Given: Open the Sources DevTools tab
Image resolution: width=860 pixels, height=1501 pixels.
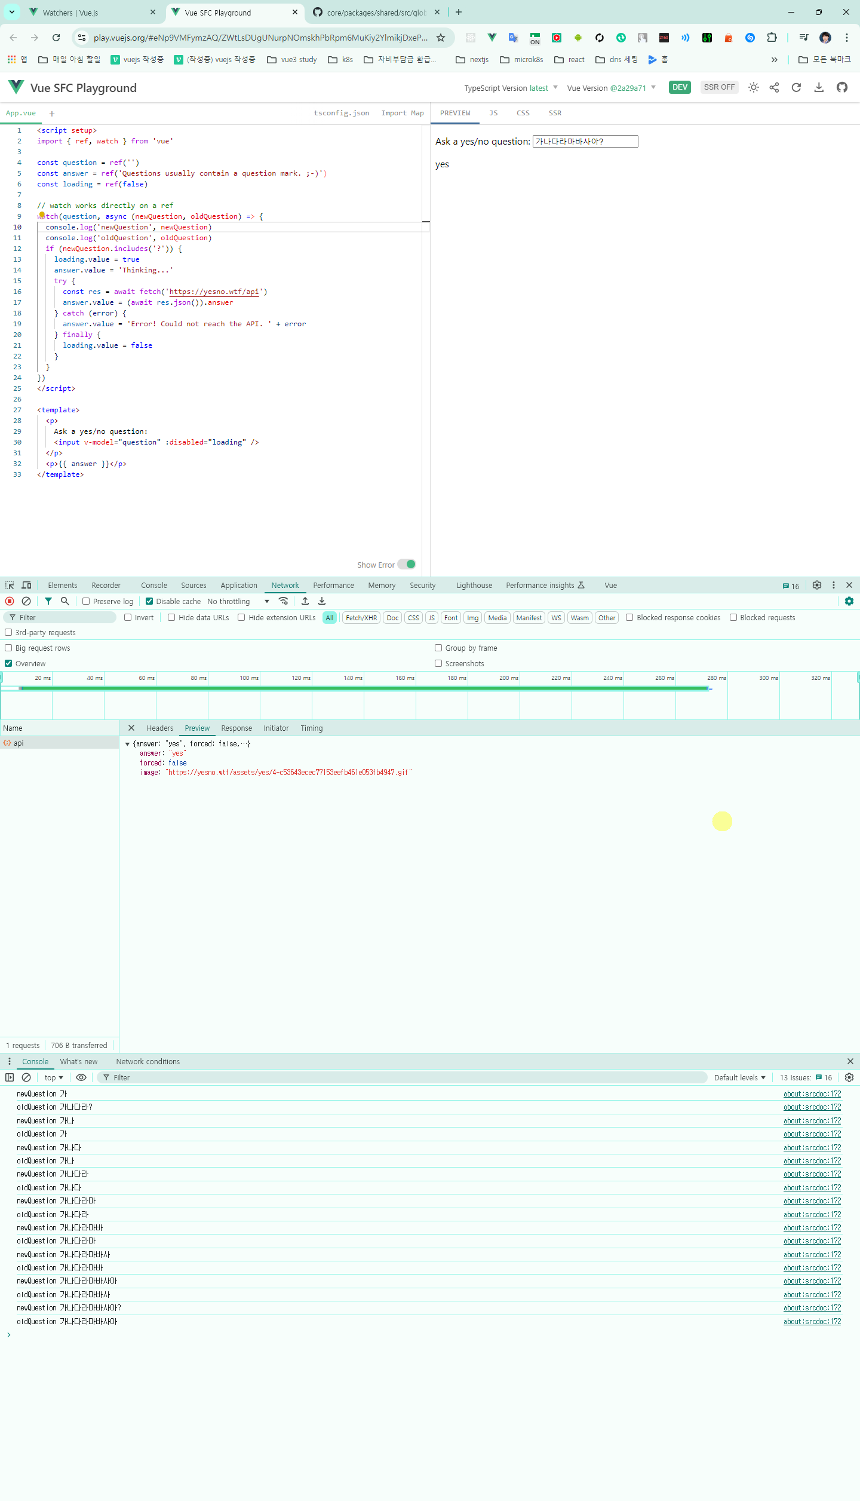Looking at the screenshot, I should [193, 586].
